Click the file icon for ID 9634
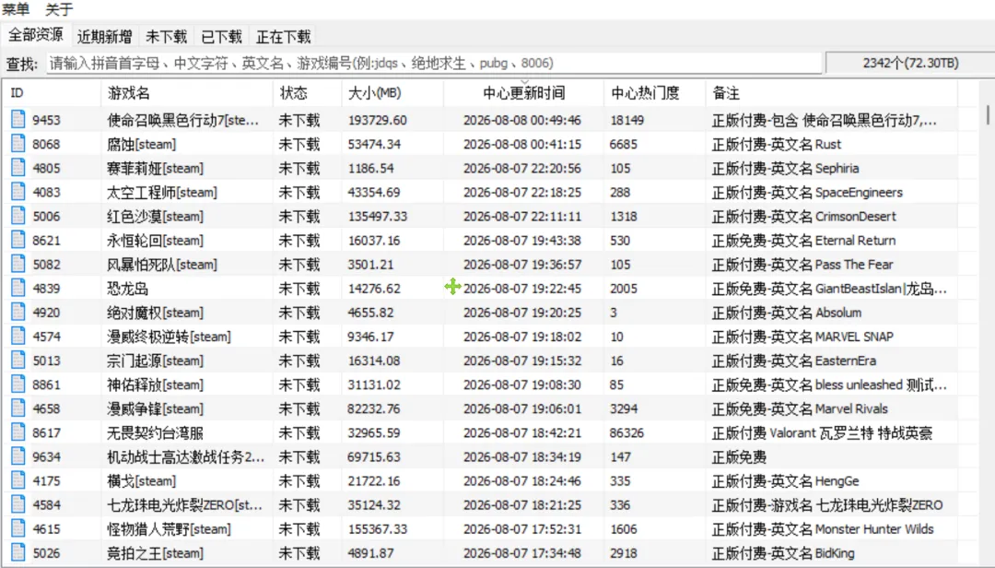The image size is (995, 568). (x=18, y=456)
